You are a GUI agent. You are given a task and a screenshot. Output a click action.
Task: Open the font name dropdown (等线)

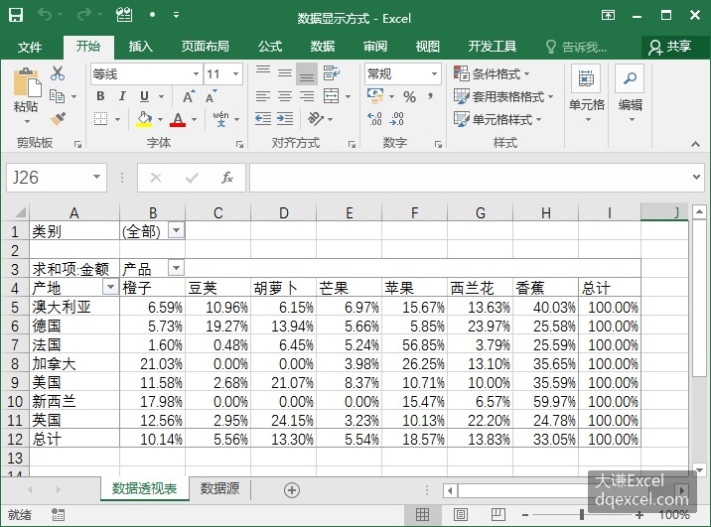click(196, 73)
